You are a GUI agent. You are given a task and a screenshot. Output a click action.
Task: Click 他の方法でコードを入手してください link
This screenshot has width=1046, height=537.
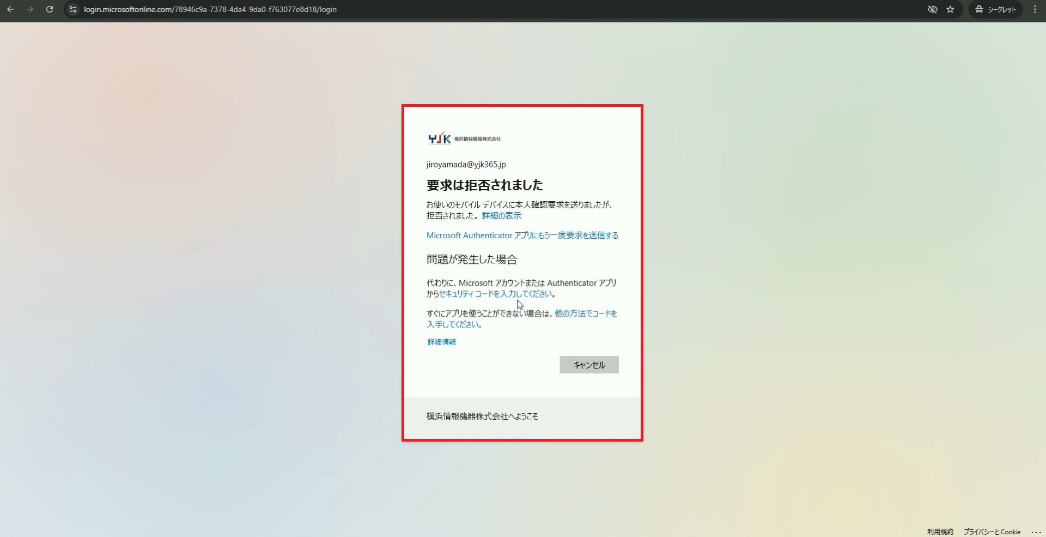586,313
